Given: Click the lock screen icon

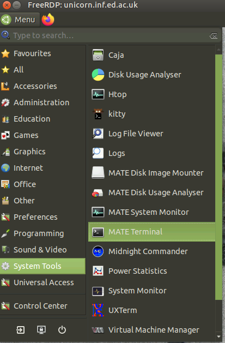Looking at the screenshot, I should click(41, 330).
